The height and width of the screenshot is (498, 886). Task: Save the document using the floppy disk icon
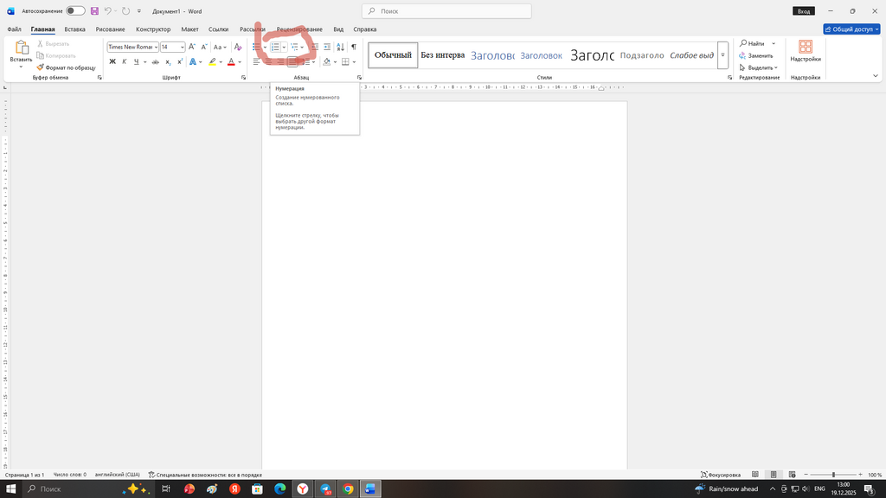[94, 11]
